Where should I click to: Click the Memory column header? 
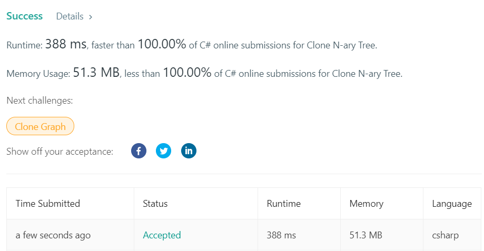coord(366,203)
